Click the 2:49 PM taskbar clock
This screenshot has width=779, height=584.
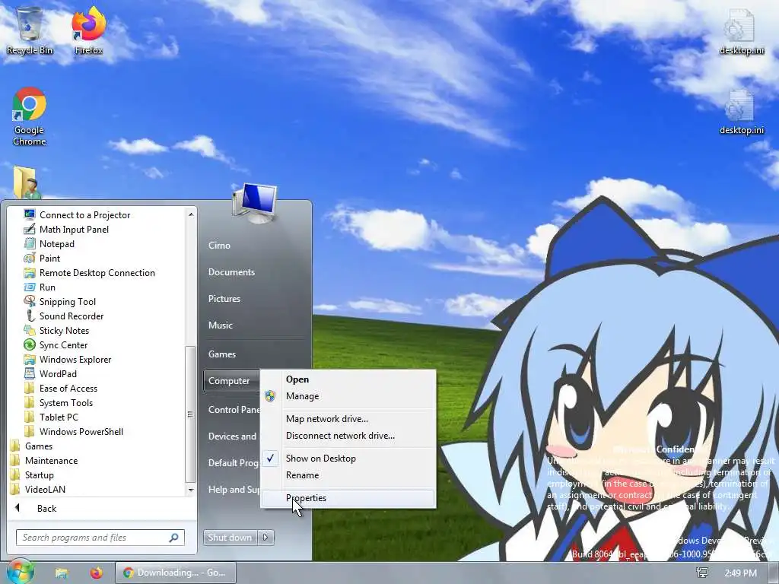(x=740, y=573)
